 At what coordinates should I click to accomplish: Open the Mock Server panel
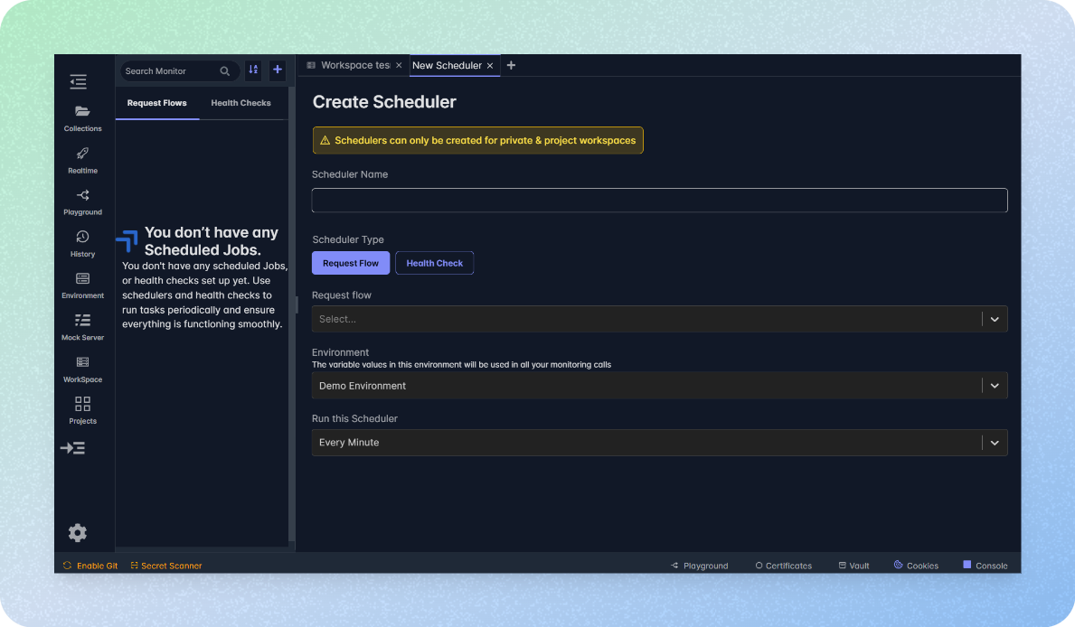[82, 327]
